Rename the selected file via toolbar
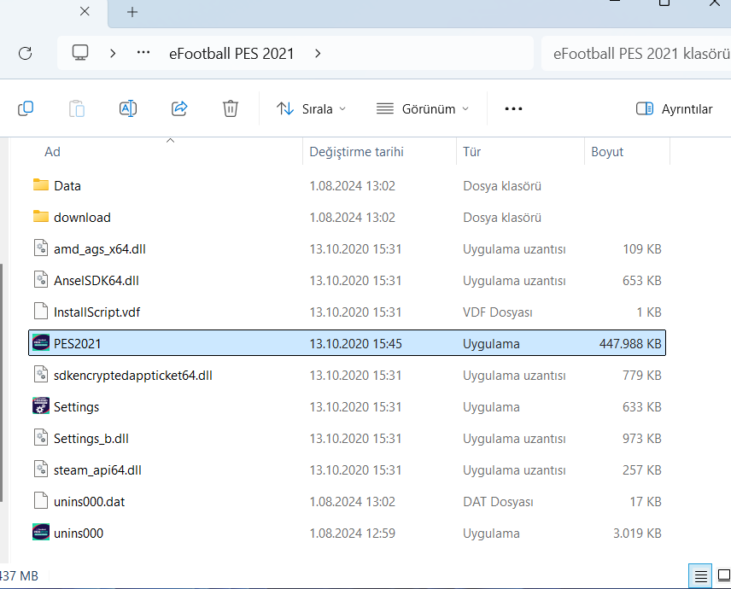 click(128, 108)
